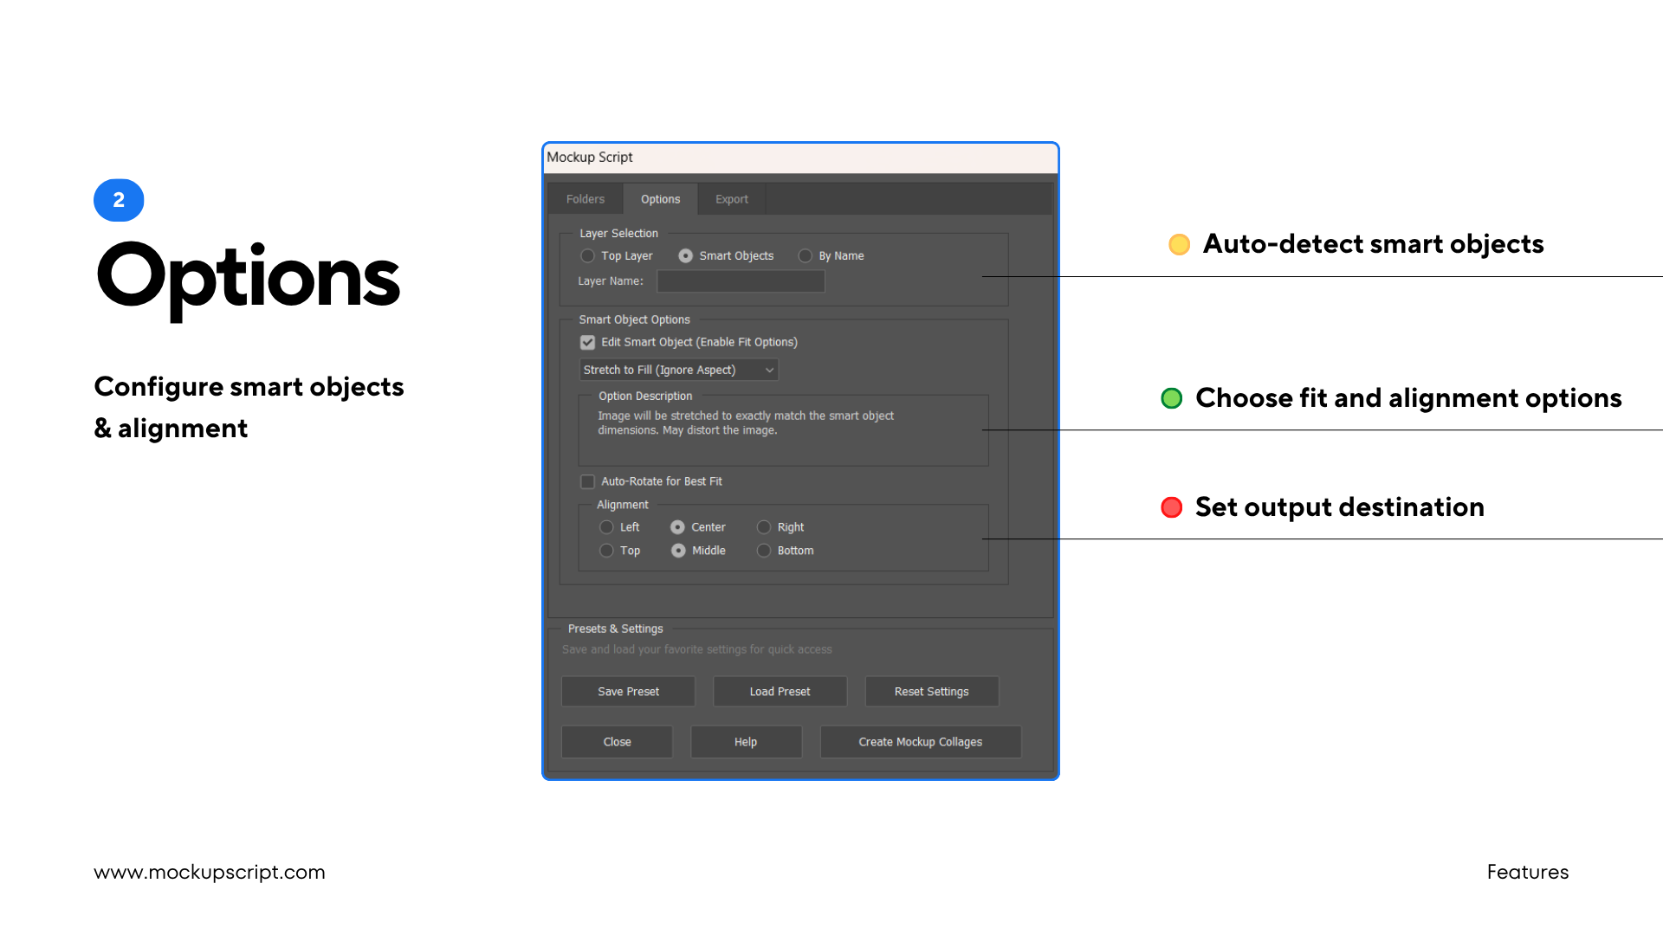Image resolution: width=1663 pixels, height=935 pixels.
Task: Enable Auto-Rotate for Best Fit
Action: coord(587,481)
